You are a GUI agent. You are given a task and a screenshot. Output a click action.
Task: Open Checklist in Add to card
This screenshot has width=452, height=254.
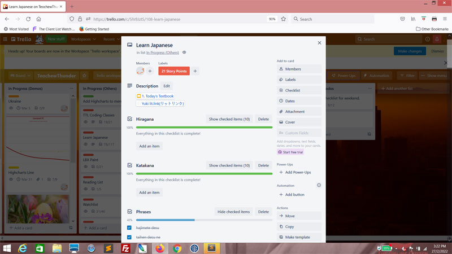[299, 90]
